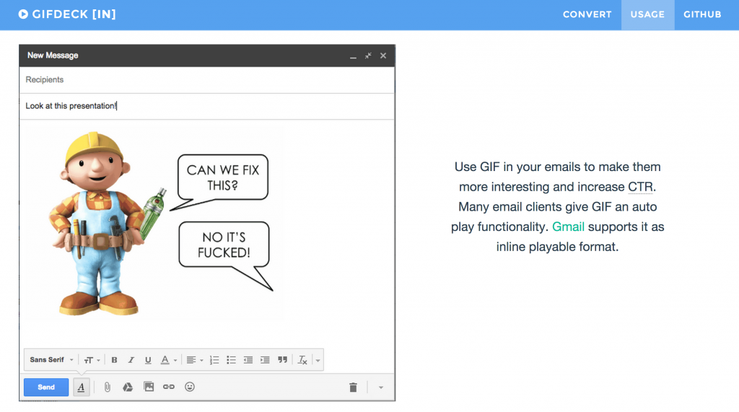The height and width of the screenshot is (412, 739).
Task: Toggle bold text formatting
Action: click(114, 360)
